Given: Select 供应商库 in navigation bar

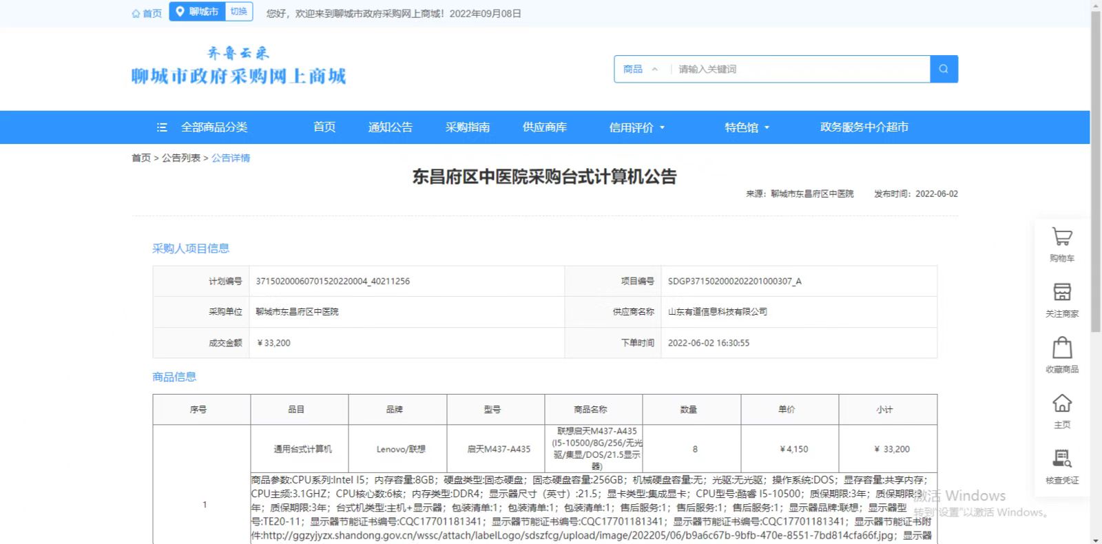Looking at the screenshot, I should (x=544, y=127).
